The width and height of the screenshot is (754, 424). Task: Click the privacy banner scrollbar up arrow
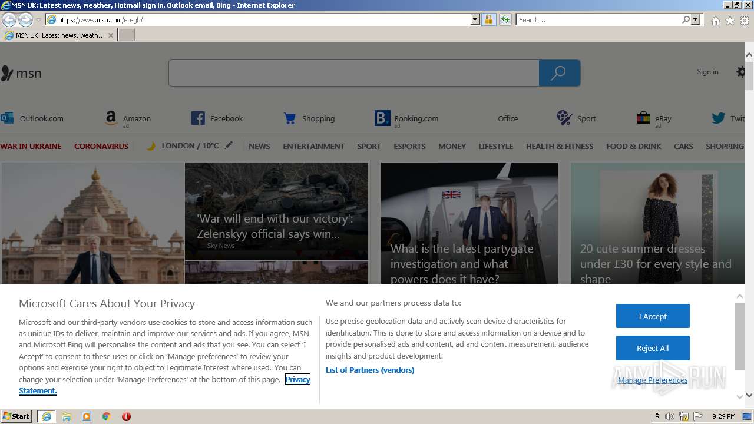tap(740, 296)
